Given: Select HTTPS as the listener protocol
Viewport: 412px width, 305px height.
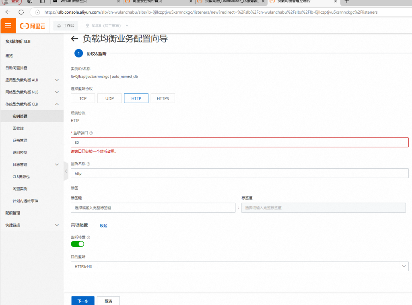Looking at the screenshot, I should pyautogui.click(x=163, y=98).
